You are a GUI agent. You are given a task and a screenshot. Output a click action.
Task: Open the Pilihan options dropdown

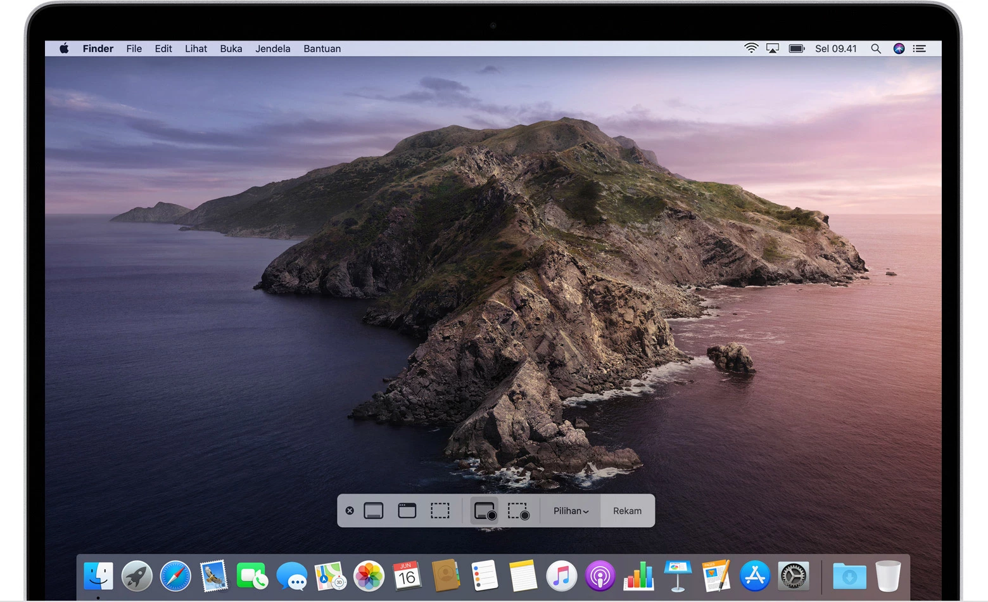point(569,511)
